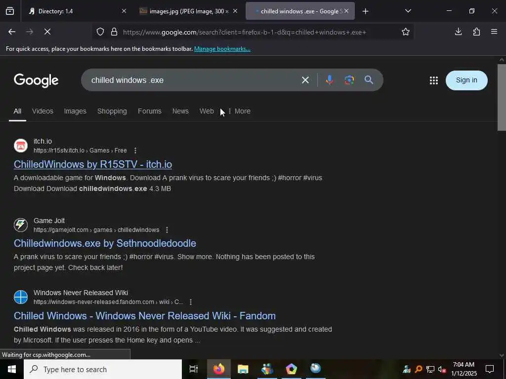The width and height of the screenshot is (506, 379).
Task: Select the Images search filter
Action: (x=75, y=111)
